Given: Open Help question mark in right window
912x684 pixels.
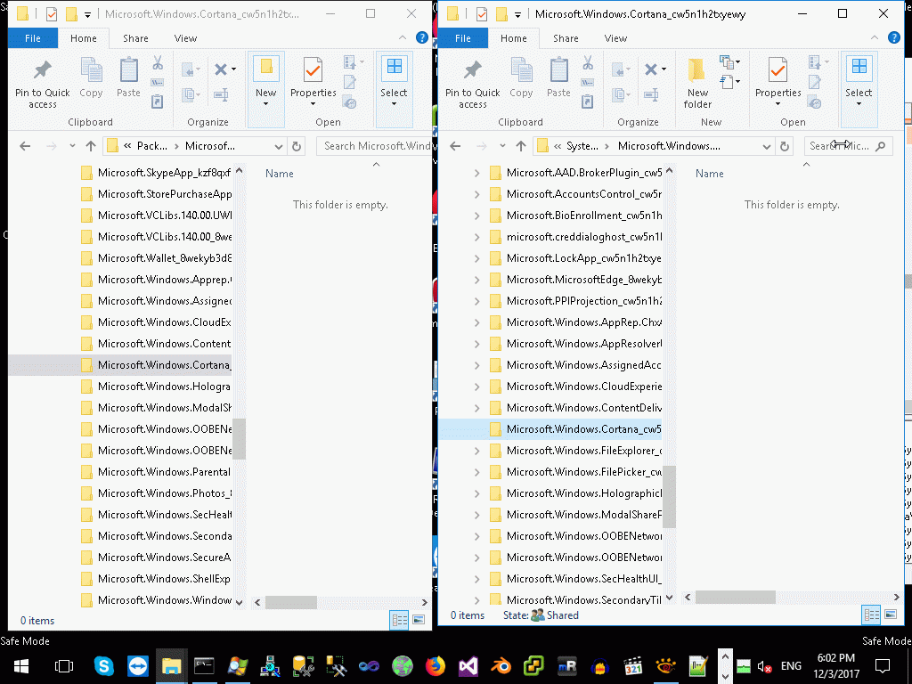Looking at the screenshot, I should [x=894, y=37].
